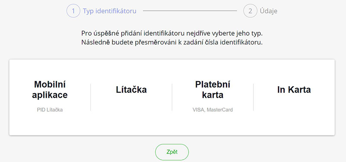Image resolution: width=346 pixels, height=162 pixels.
Task: Go back with the Zpět button
Action: coord(172,152)
